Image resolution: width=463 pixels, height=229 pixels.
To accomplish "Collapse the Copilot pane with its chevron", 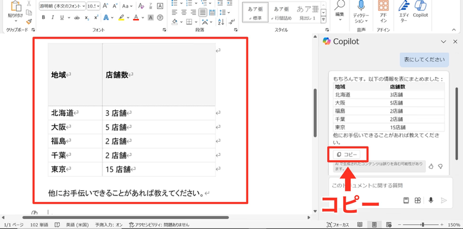I will 443,42.
